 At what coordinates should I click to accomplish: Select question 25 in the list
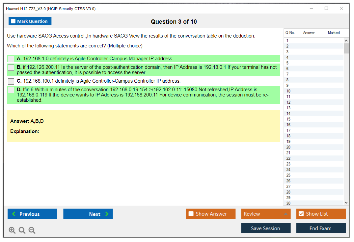pos(288,175)
